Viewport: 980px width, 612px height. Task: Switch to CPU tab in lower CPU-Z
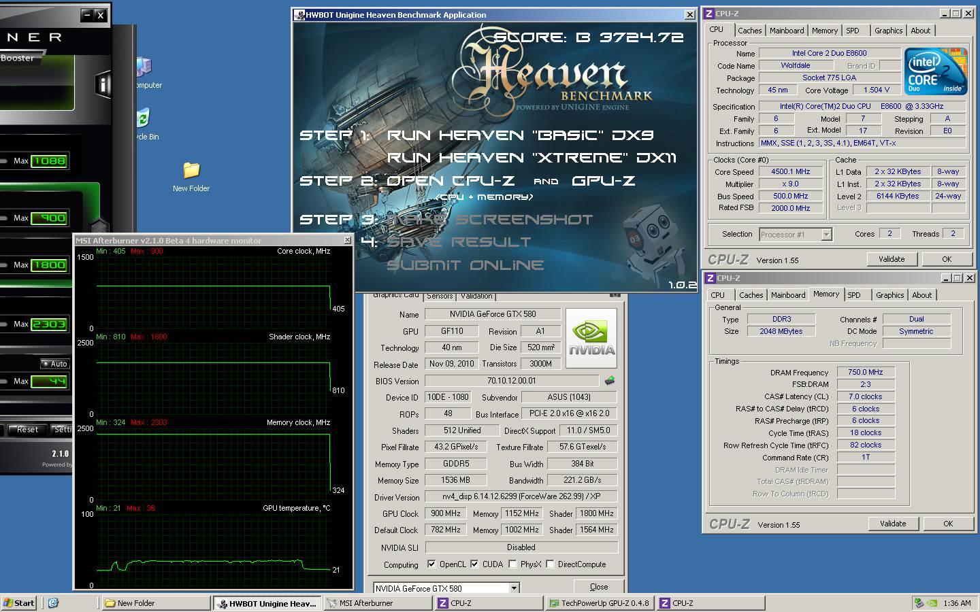tap(718, 295)
